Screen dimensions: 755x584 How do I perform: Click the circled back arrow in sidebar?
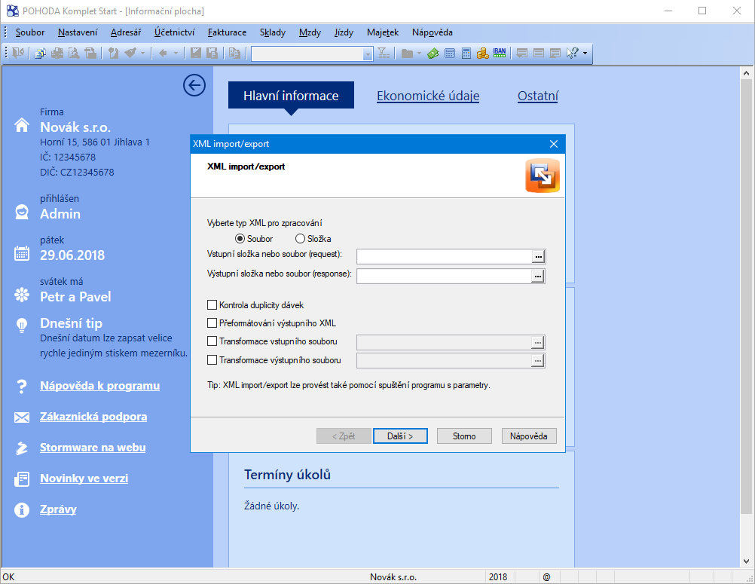click(194, 85)
